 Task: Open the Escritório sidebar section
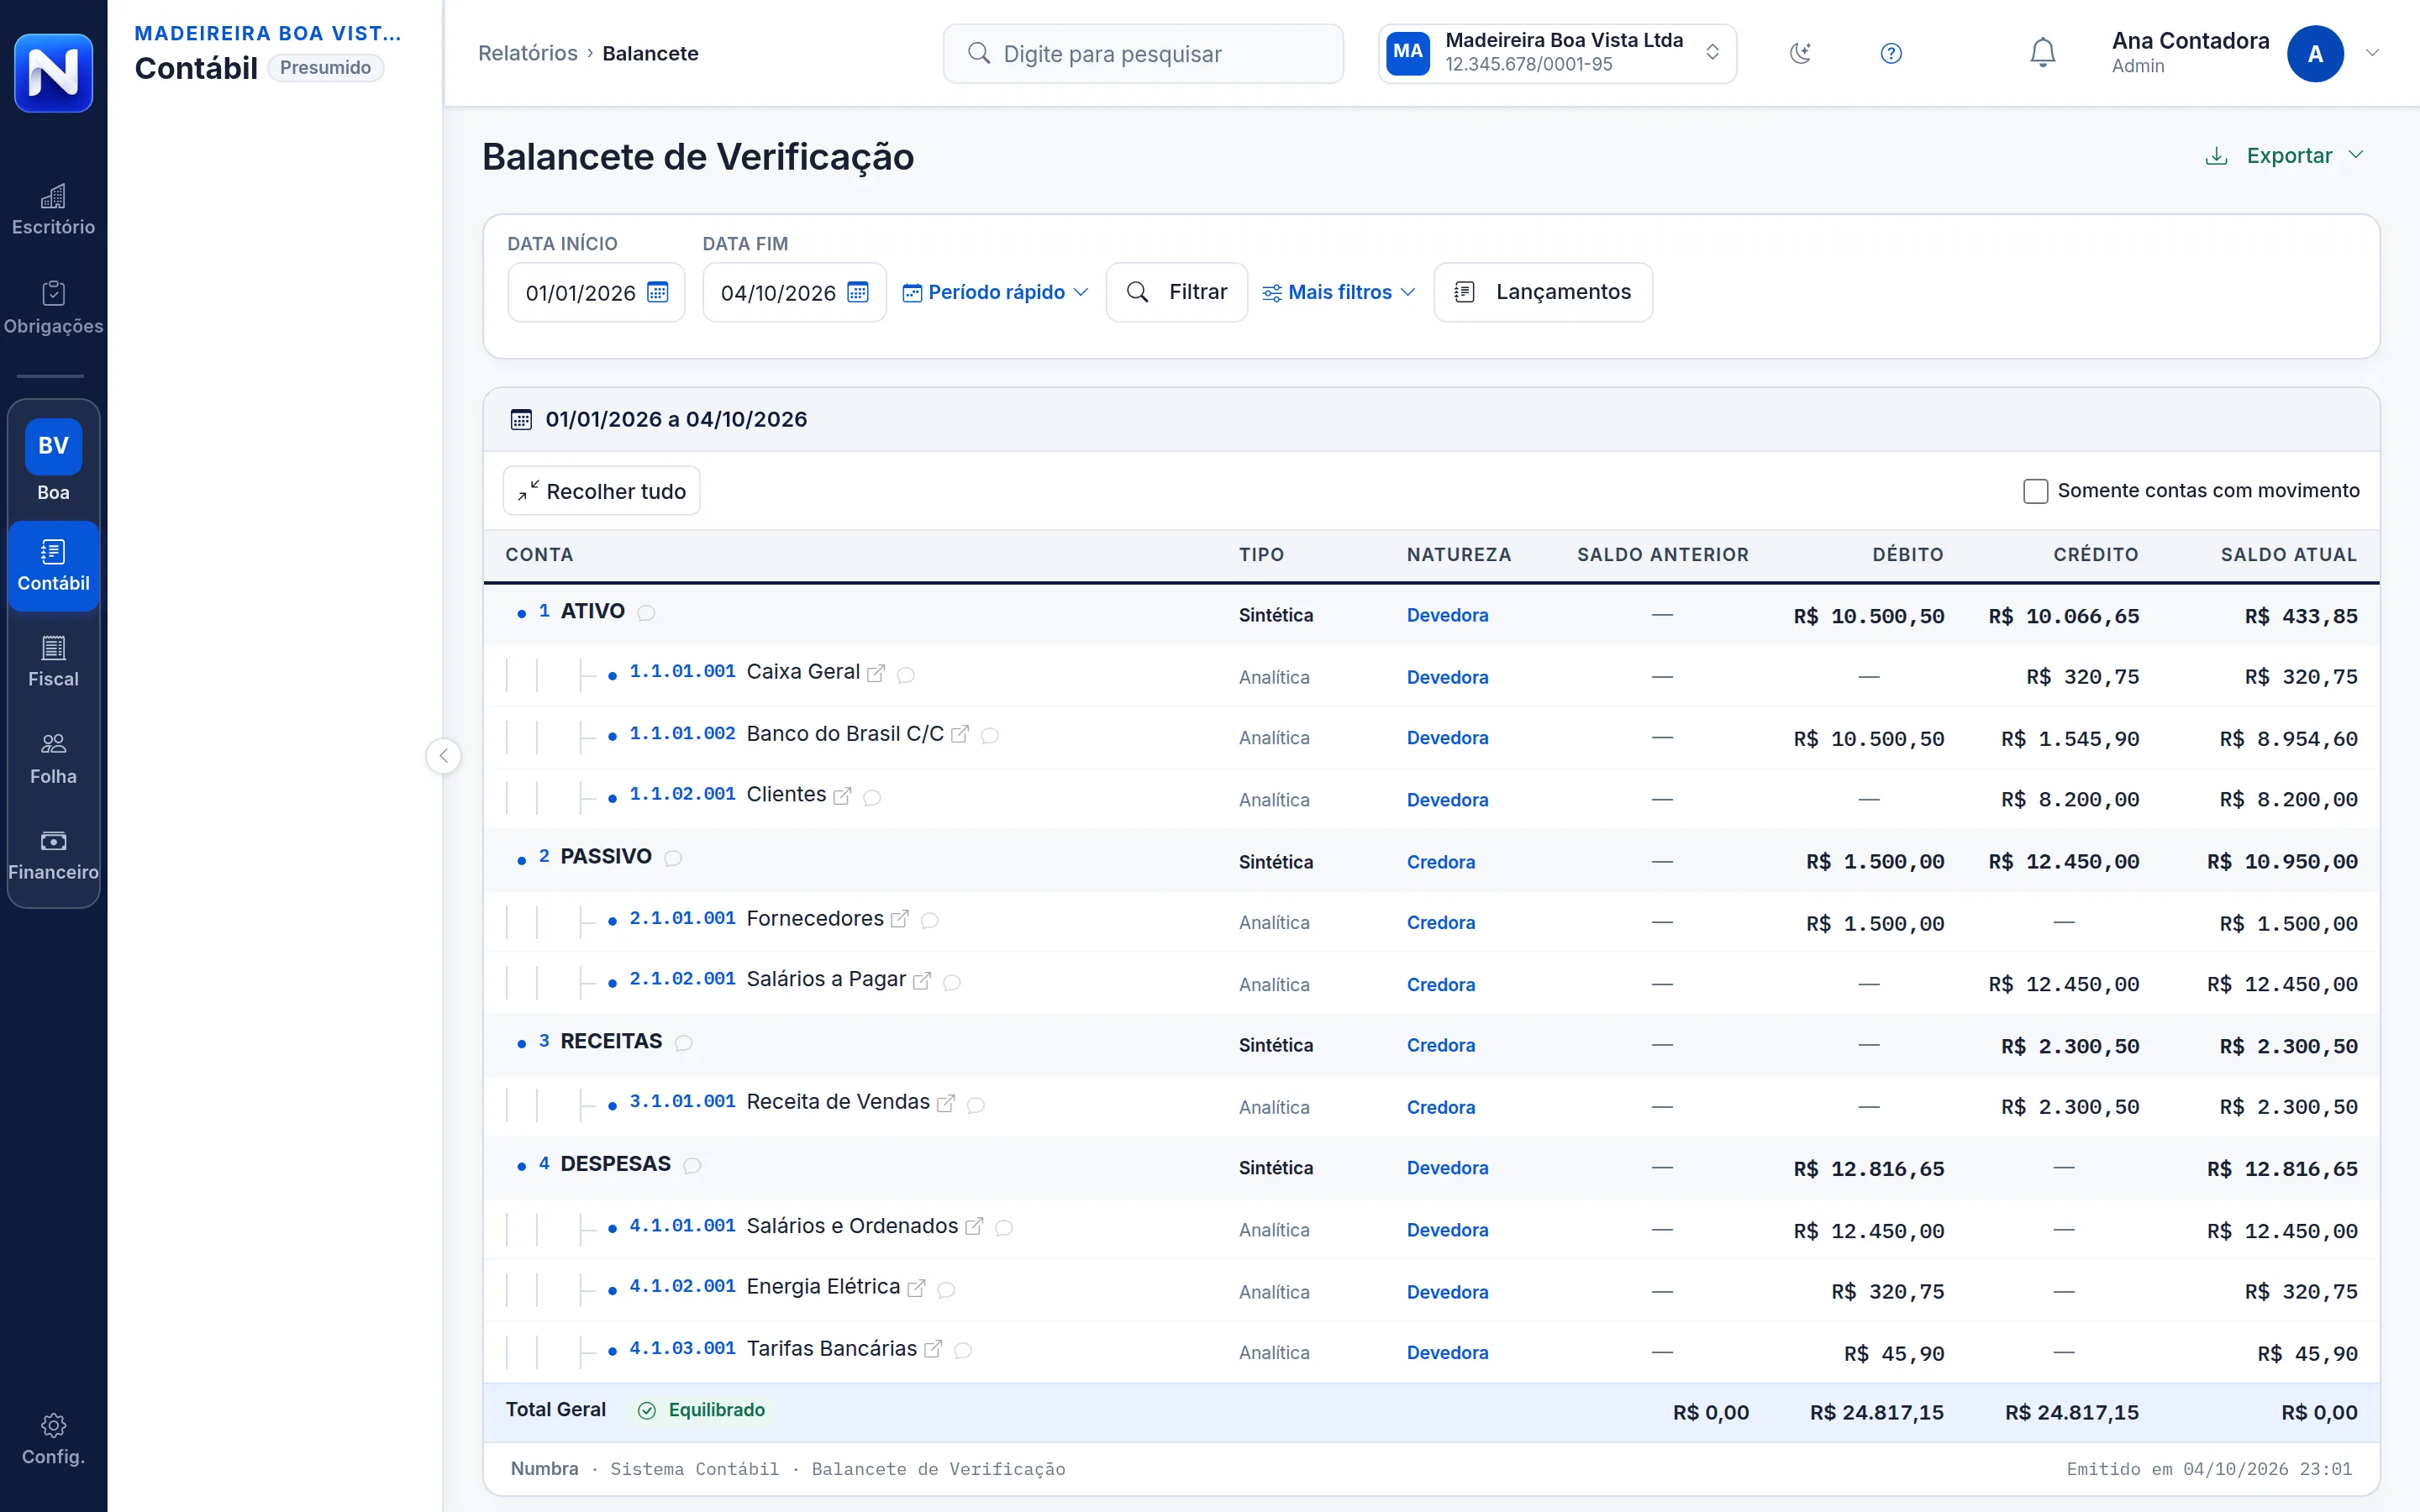[53, 210]
